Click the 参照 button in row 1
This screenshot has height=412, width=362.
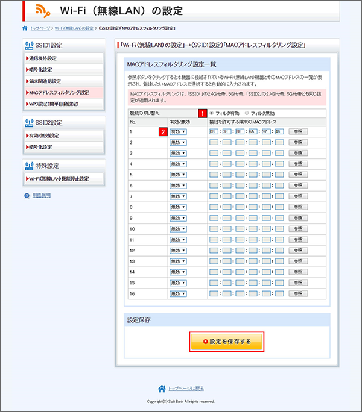tap(298, 131)
